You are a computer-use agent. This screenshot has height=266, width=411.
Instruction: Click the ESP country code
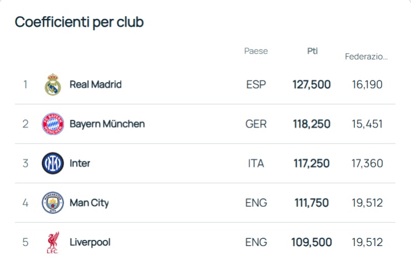(256, 85)
